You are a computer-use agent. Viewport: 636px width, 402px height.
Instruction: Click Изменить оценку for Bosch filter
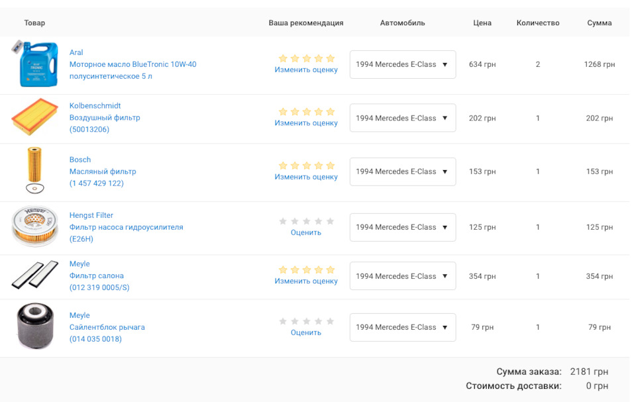[306, 177]
